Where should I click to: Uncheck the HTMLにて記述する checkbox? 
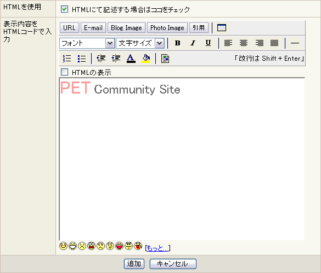coord(65,9)
